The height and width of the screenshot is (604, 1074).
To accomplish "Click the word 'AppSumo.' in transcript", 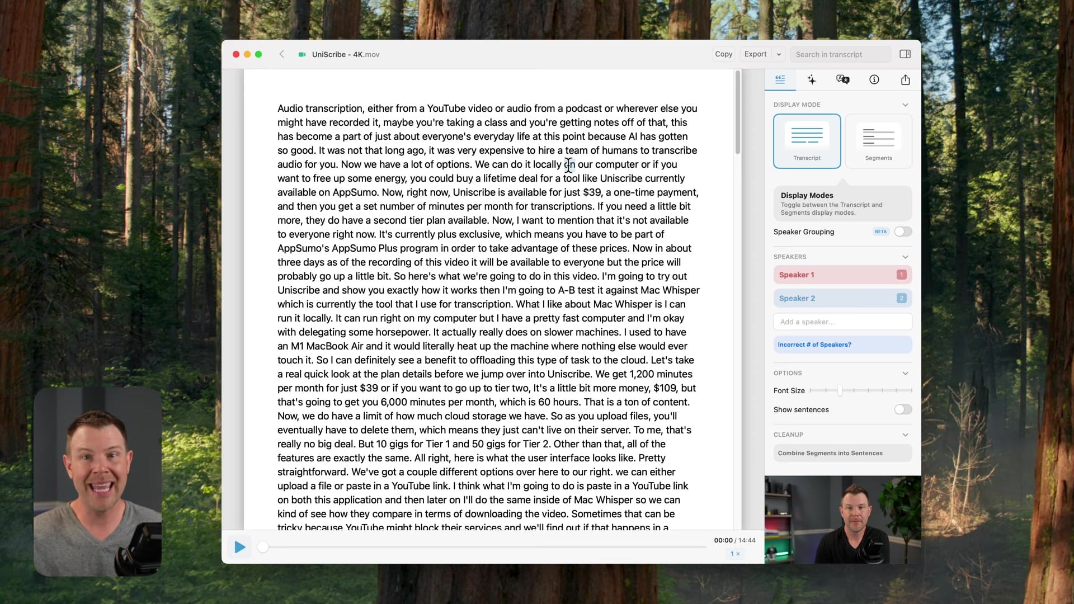I will coord(355,192).
